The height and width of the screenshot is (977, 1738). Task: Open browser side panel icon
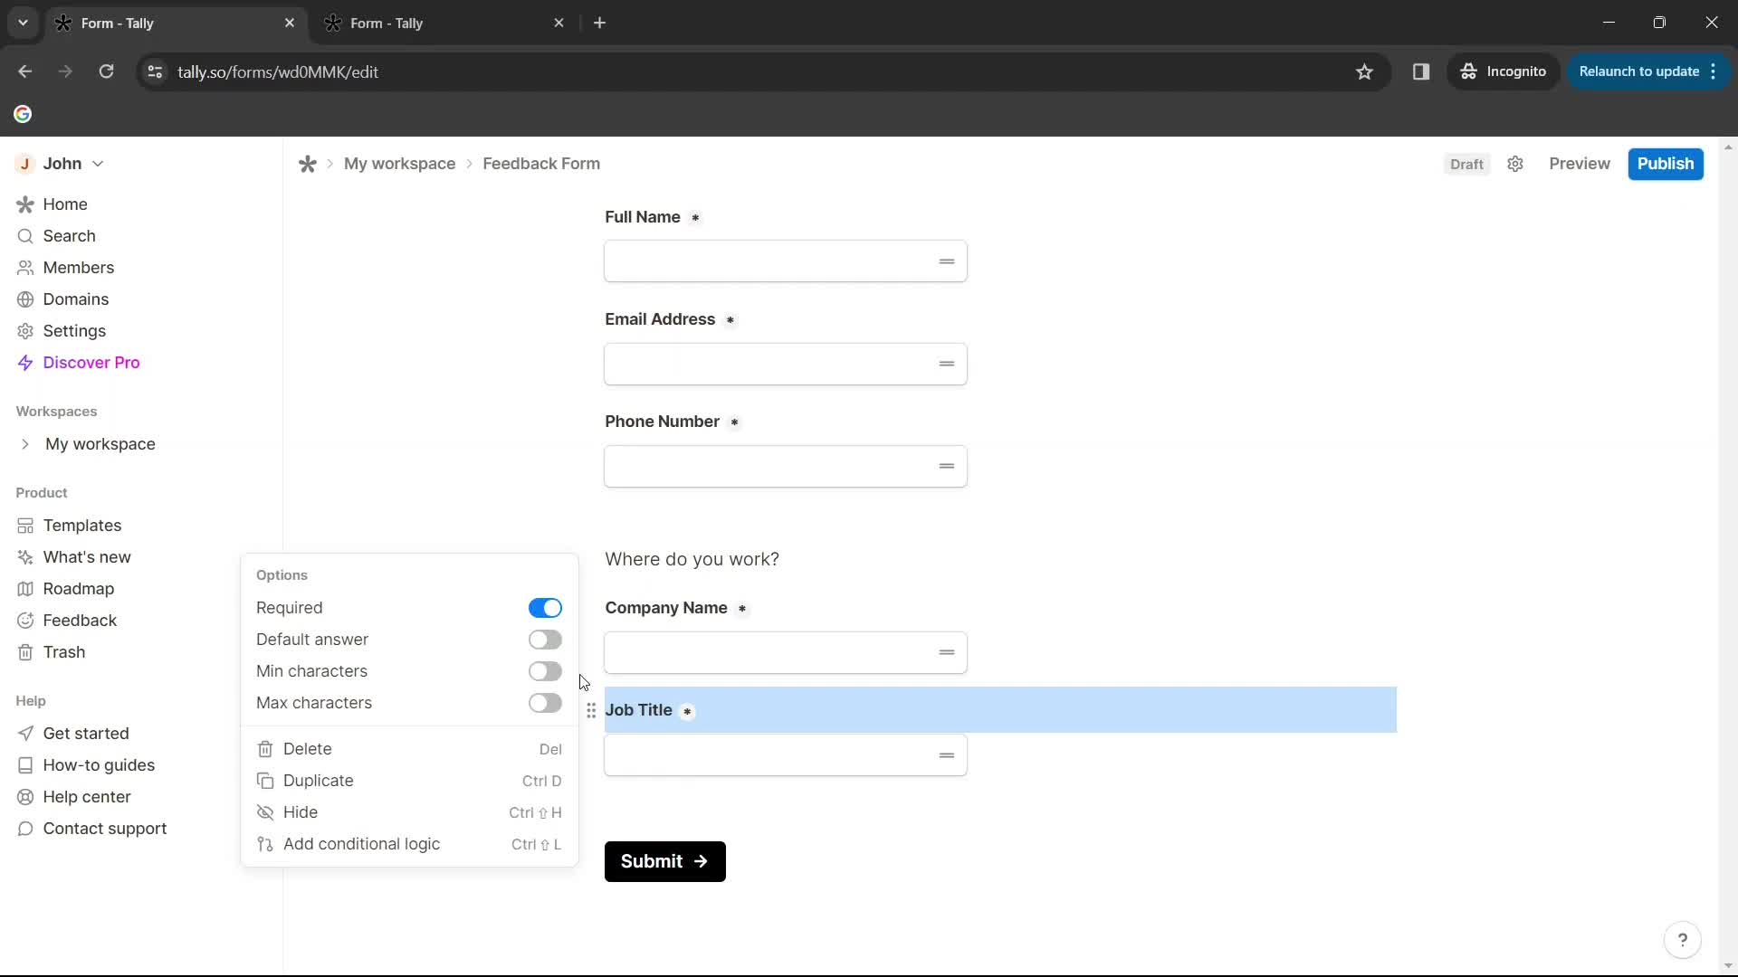[1421, 71]
